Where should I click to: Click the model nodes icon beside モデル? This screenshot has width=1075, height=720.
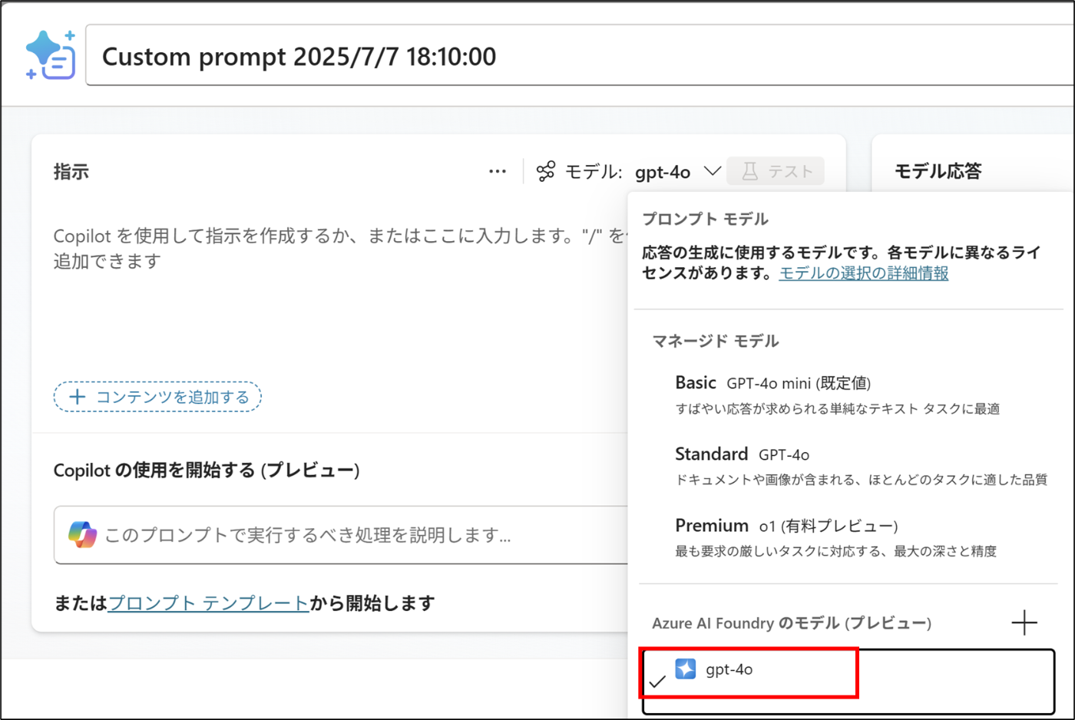pyautogui.click(x=546, y=171)
